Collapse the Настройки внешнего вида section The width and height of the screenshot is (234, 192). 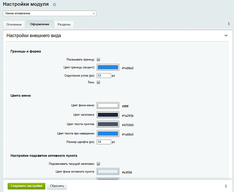[226, 36]
